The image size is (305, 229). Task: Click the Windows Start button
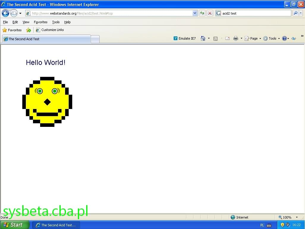(15, 225)
